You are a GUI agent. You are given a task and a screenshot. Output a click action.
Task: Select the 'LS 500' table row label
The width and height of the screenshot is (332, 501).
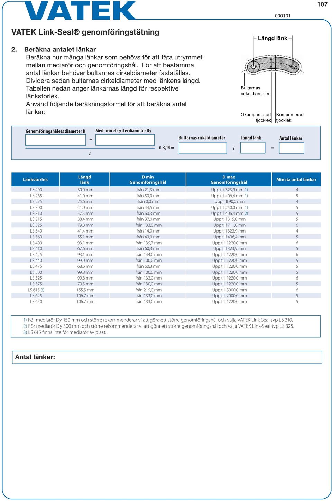pyautogui.click(x=36, y=272)
